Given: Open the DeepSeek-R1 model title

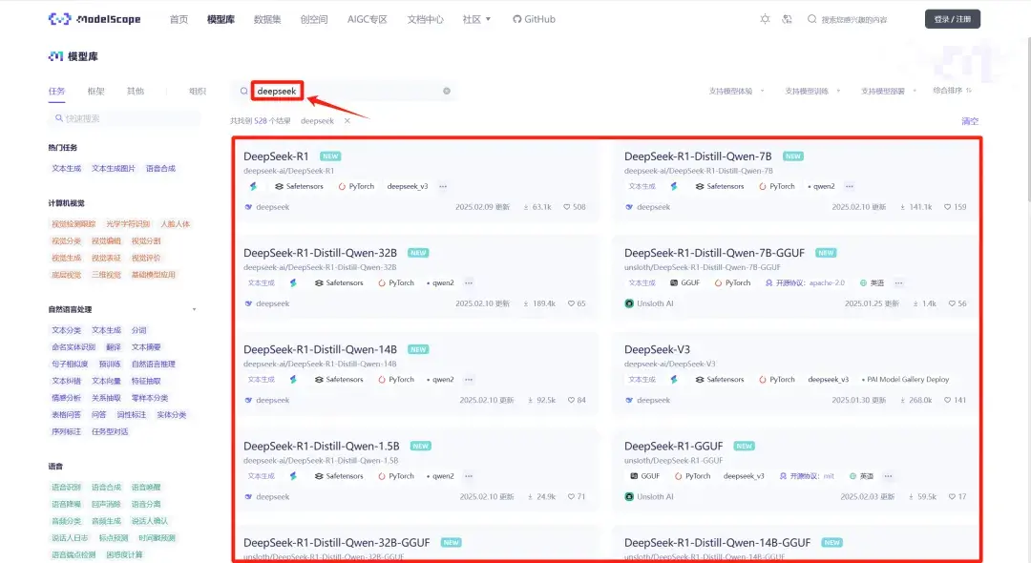Looking at the screenshot, I should click(276, 156).
